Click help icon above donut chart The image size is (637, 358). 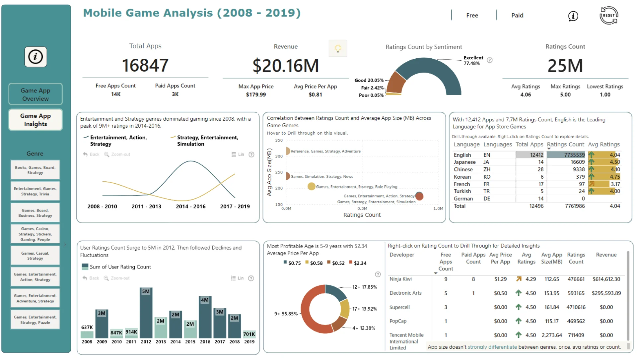[378, 274]
